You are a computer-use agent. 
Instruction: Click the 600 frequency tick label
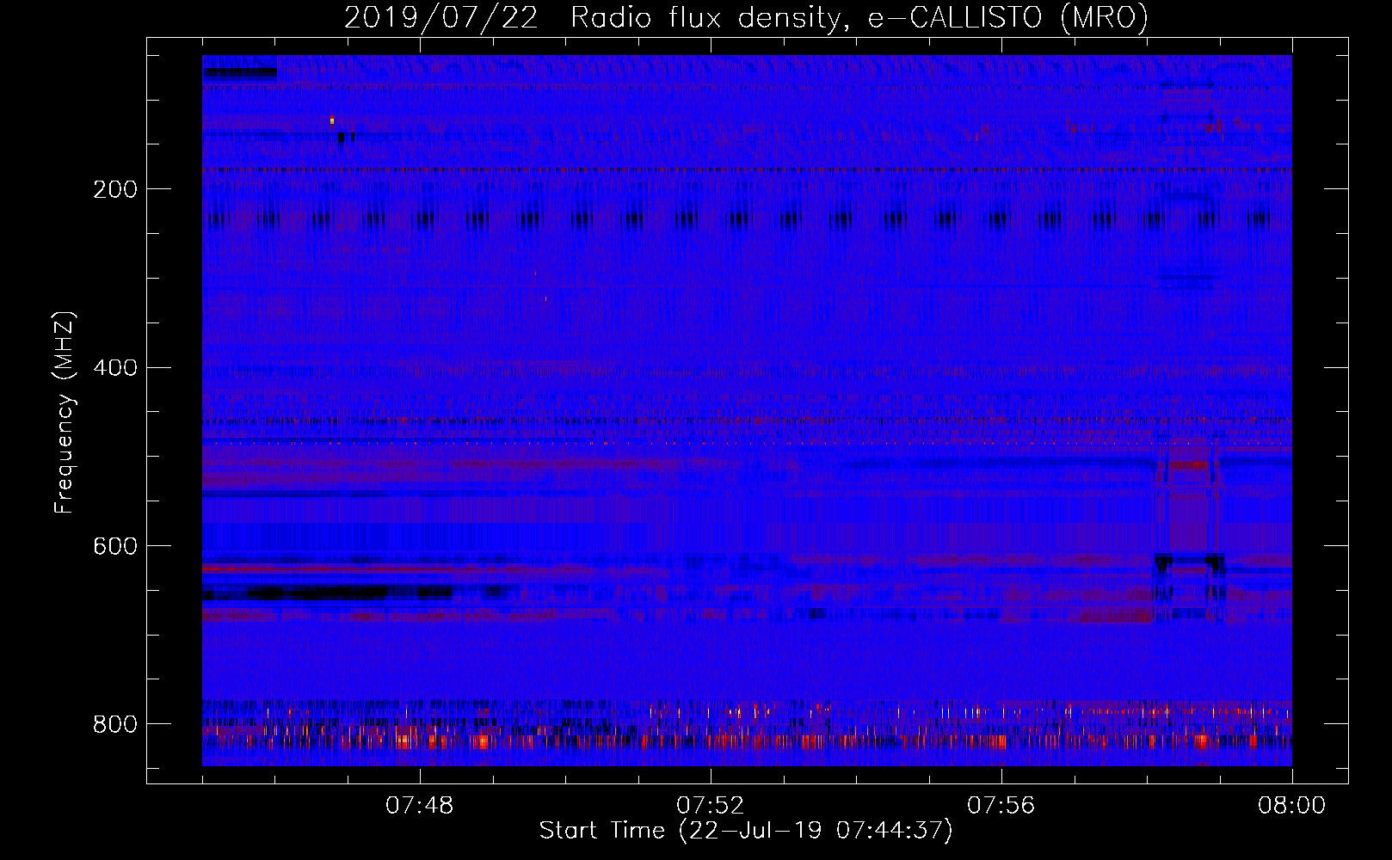(x=115, y=547)
